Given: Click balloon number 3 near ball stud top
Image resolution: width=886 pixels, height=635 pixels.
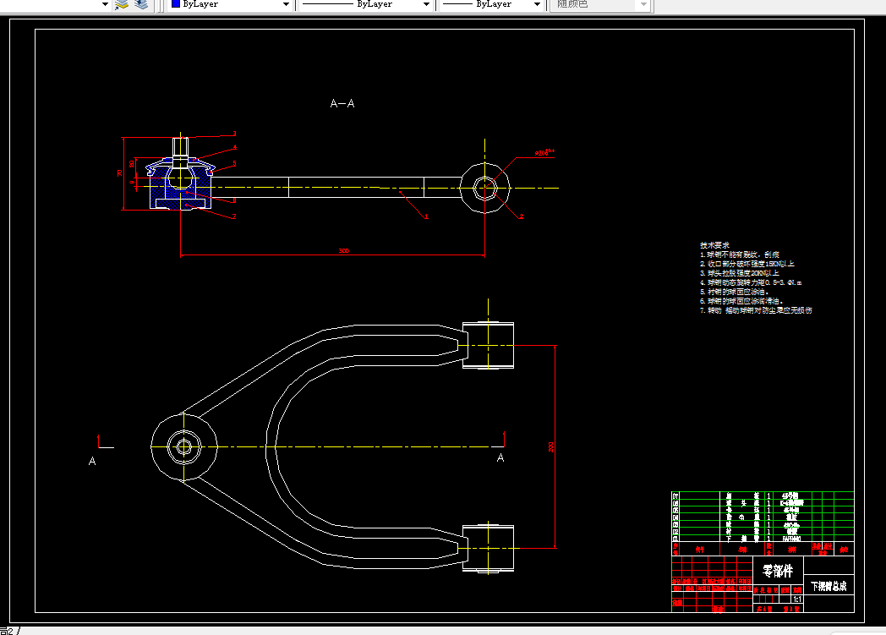Looking at the screenshot, I should pyautogui.click(x=234, y=134).
